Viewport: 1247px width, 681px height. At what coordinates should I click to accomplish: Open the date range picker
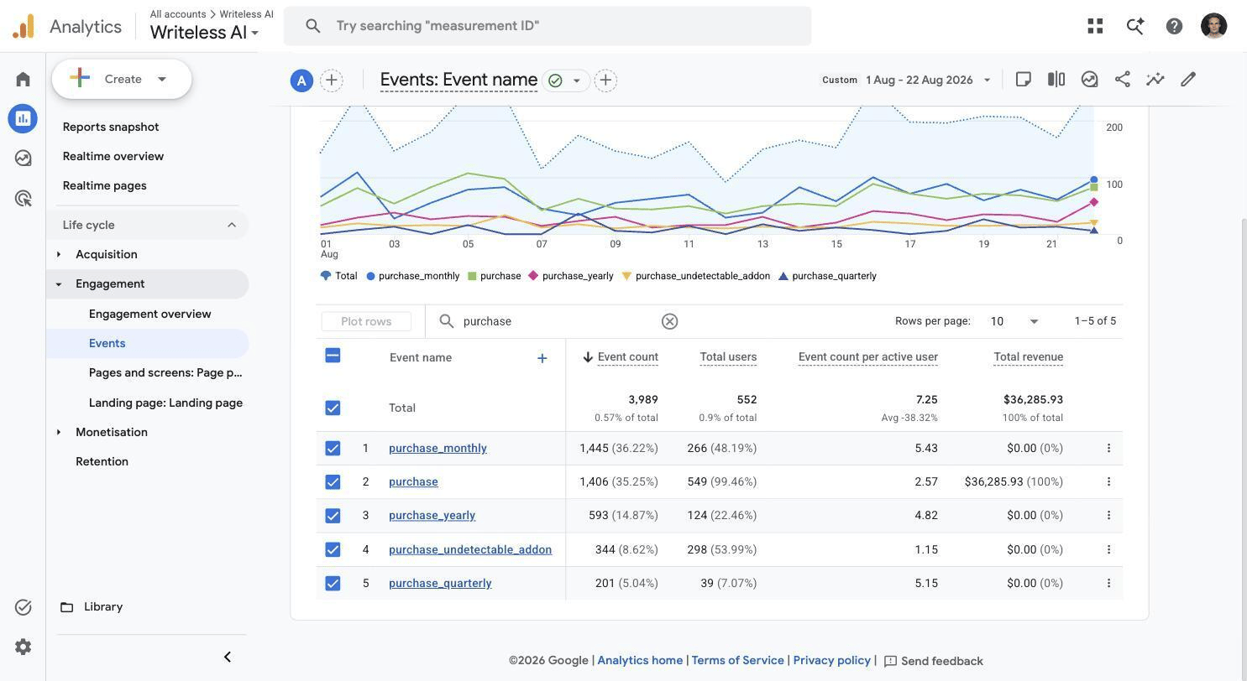point(907,80)
